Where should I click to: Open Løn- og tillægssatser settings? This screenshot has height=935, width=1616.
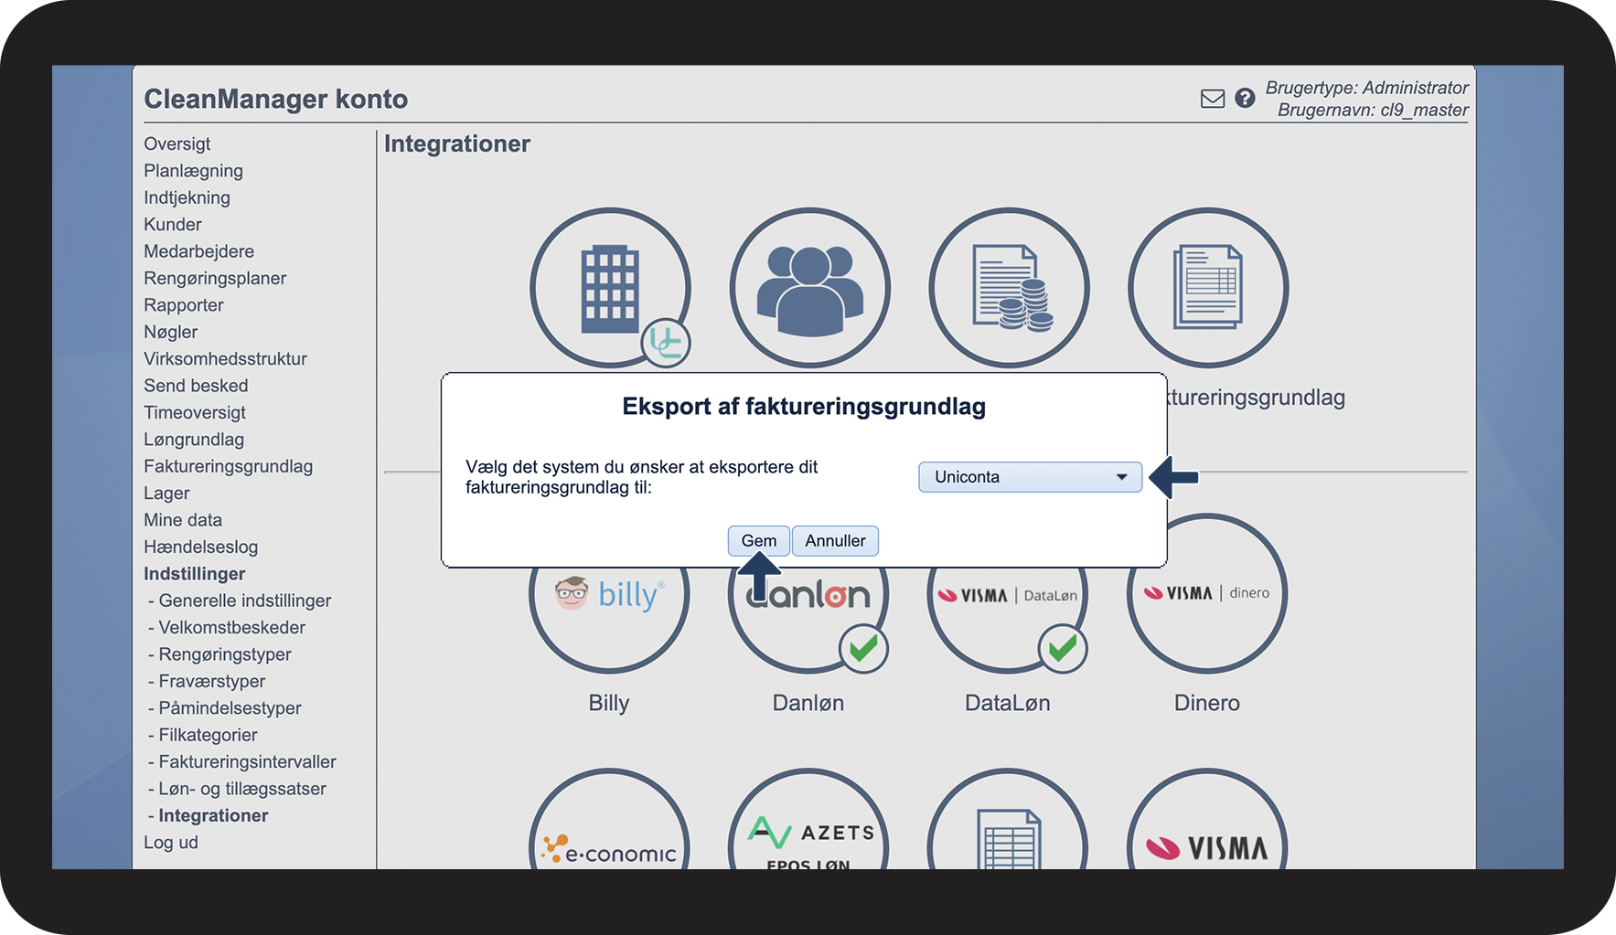(x=241, y=789)
